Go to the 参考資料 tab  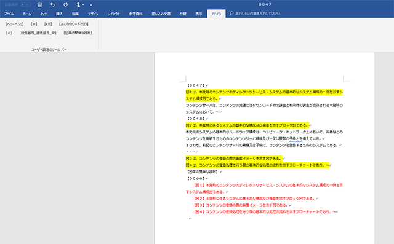tap(135, 14)
